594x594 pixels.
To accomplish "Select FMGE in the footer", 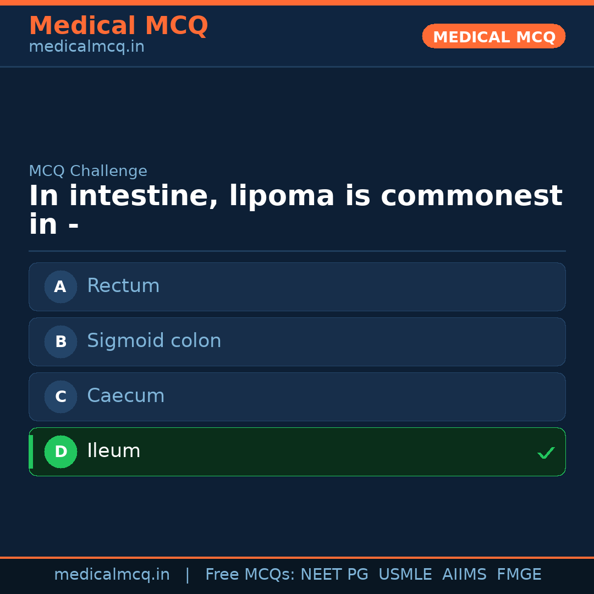I will (x=519, y=575).
